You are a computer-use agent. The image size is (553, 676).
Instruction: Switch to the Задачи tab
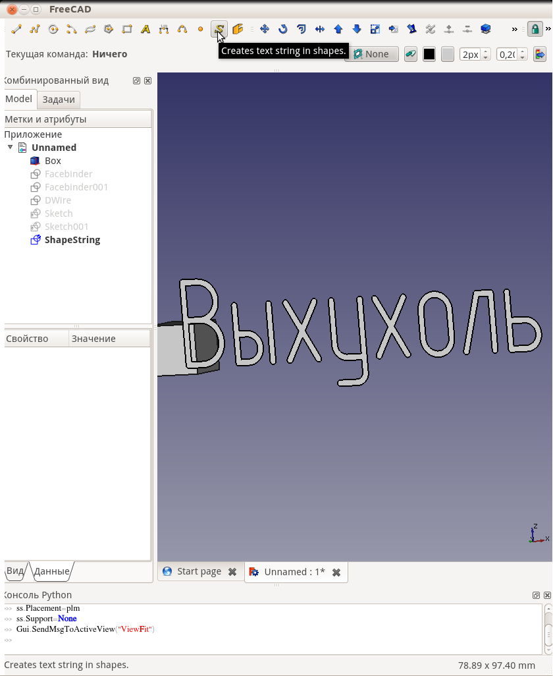(59, 99)
